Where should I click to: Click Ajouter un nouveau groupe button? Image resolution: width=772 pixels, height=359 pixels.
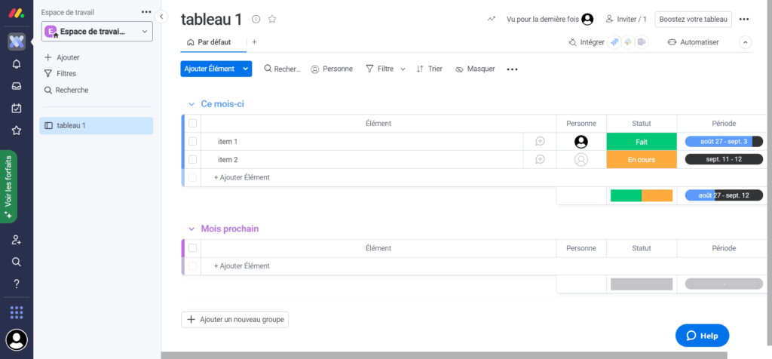tap(235, 320)
